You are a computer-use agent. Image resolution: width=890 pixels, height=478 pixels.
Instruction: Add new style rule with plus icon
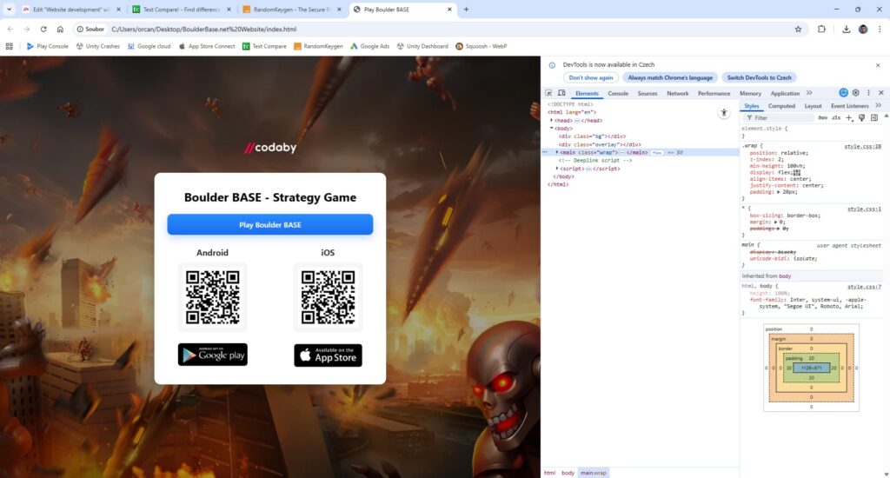click(x=849, y=117)
